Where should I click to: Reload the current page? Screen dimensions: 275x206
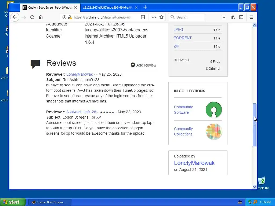[32, 17]
